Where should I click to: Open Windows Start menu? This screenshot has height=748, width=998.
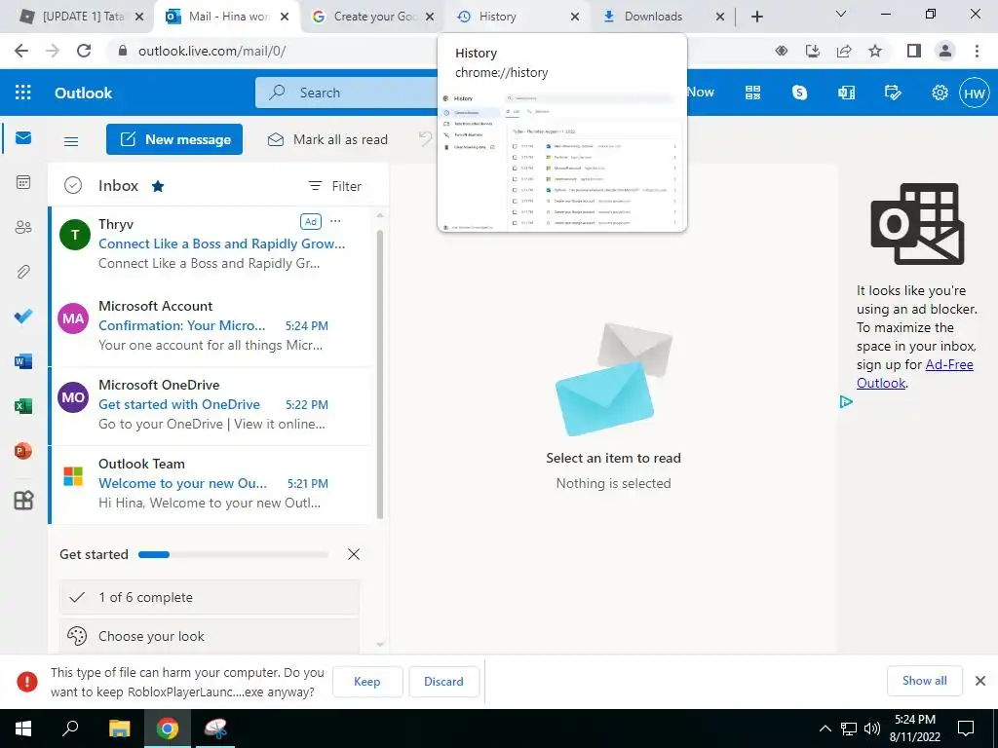pyautogui.click(x=23, y=729)
